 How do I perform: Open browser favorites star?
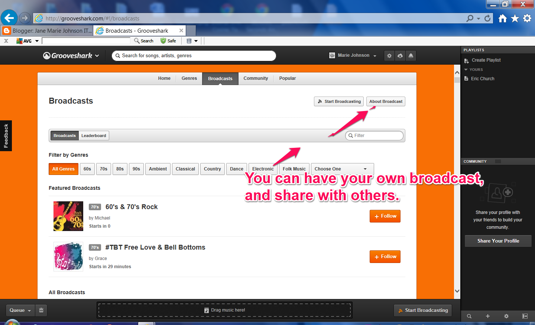pyautogui.click(x=515, y=18)
